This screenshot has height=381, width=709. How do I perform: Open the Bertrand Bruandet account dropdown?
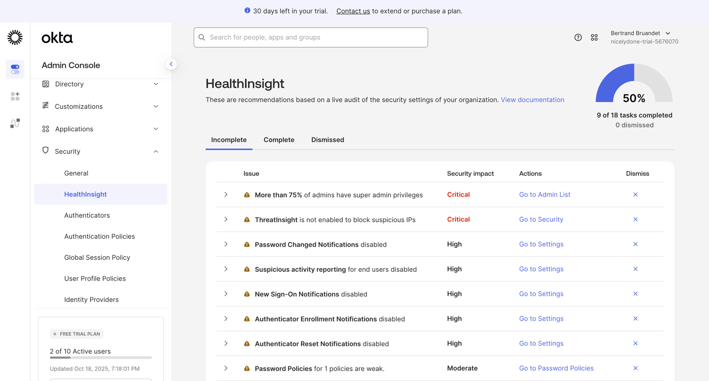644,37
